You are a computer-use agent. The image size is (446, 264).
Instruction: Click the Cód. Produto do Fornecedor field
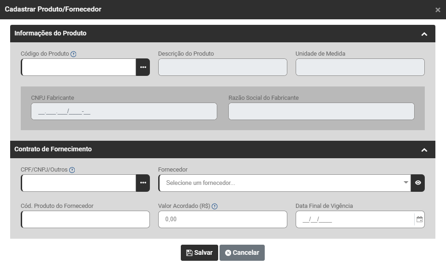coord(85,219)
